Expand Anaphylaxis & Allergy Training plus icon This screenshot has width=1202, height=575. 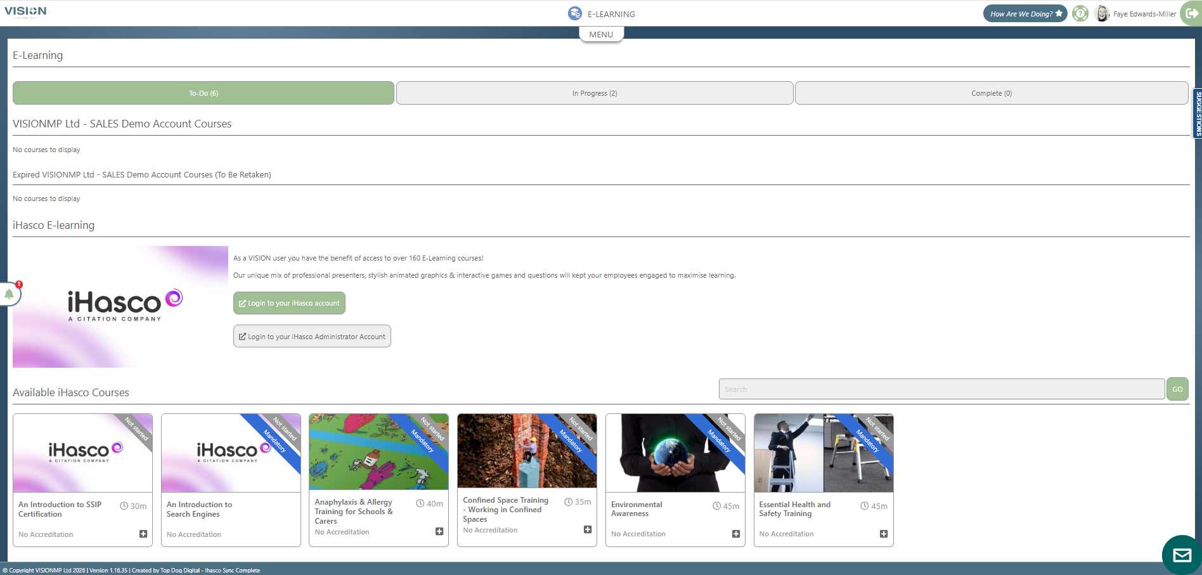[439, 531]
